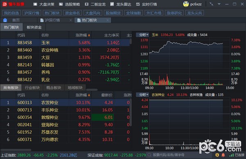Click the 热门板块 toolbar button

(x=52, y=13)
